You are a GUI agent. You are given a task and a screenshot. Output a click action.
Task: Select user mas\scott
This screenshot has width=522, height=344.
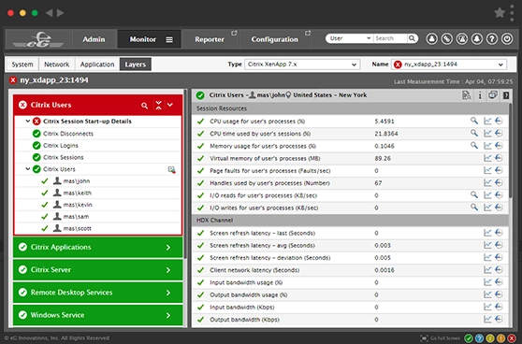pyautogui.click(x=78, y=229)
